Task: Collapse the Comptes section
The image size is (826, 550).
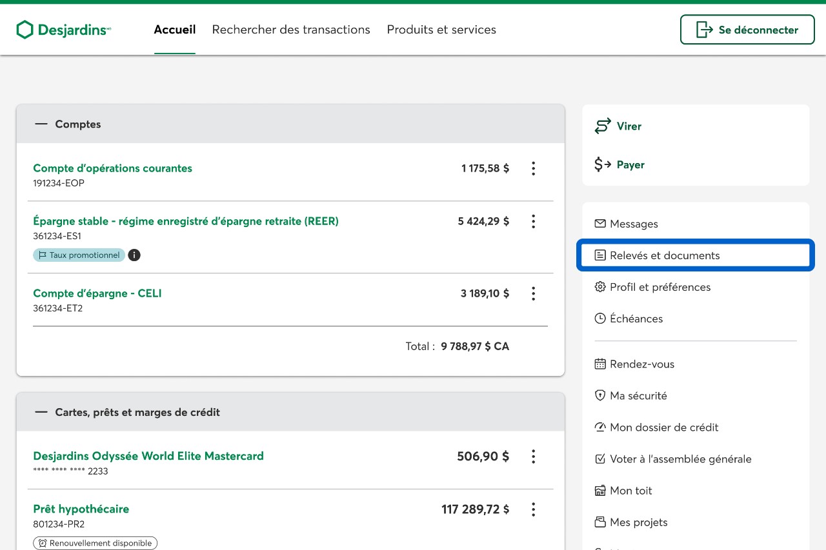Action: tap(42, 124)
